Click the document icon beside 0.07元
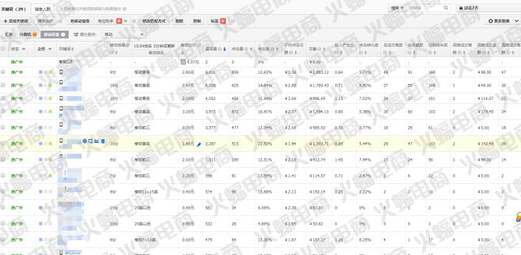The height and width of the screenshot is (255, 521). pyautogui.click(x=183, y=62)
